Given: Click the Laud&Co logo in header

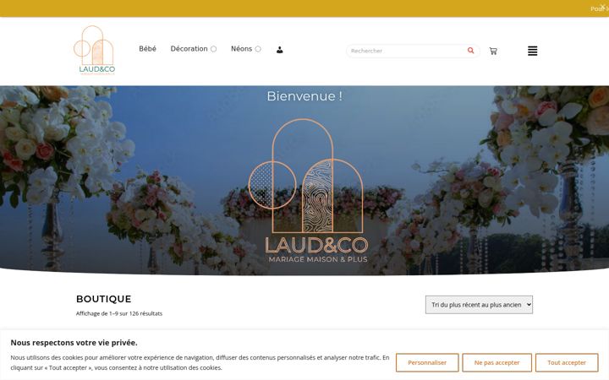Looking at the screenshot, I should pos(95,50).
